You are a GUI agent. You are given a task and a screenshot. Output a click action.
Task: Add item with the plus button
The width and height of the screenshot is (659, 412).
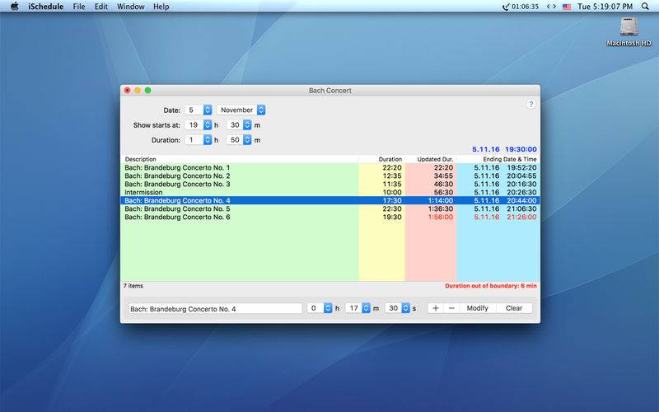[x=436, y=308]
